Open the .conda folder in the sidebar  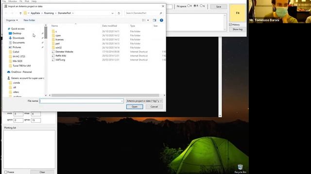click(16, 83)
